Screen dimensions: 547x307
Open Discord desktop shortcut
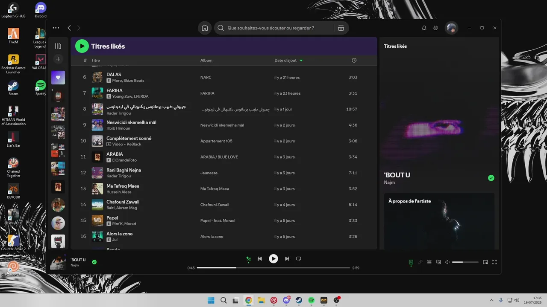coord(41,10)
